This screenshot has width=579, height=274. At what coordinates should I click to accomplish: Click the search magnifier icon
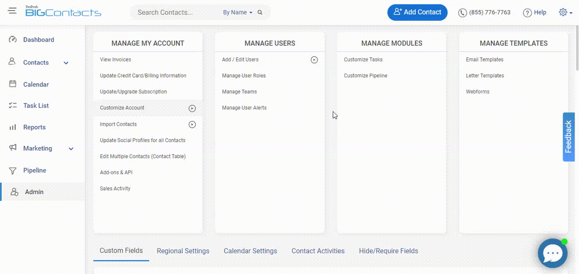(x=260, y=13)
